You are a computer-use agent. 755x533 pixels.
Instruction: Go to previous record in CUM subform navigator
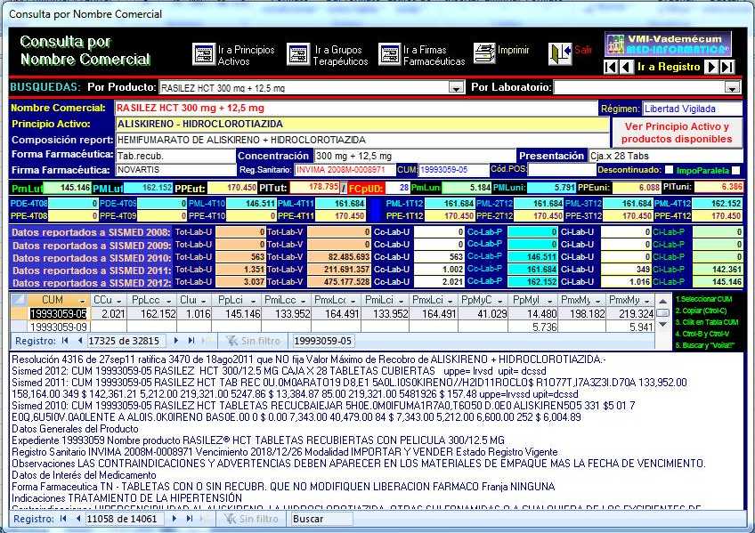80,341
